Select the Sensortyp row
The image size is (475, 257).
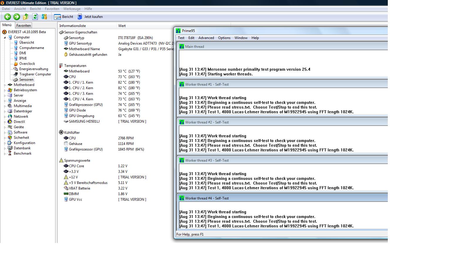coord(115,38)
